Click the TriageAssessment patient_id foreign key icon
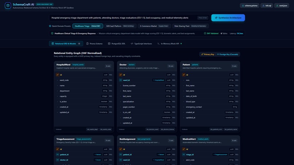 click(x=58, y=154)
